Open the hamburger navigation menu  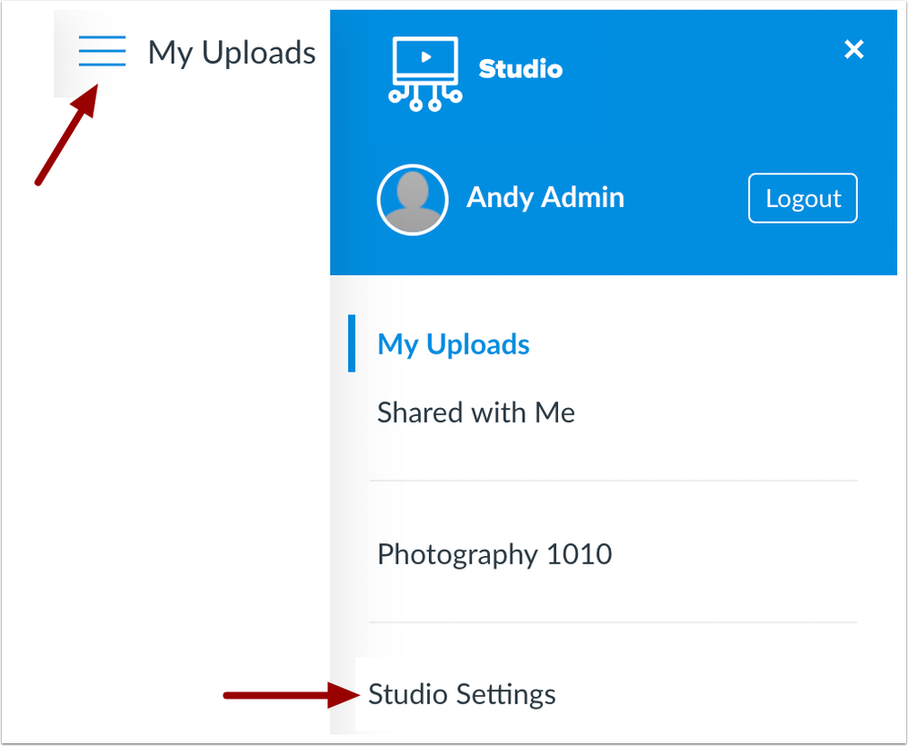pos(102,52)
